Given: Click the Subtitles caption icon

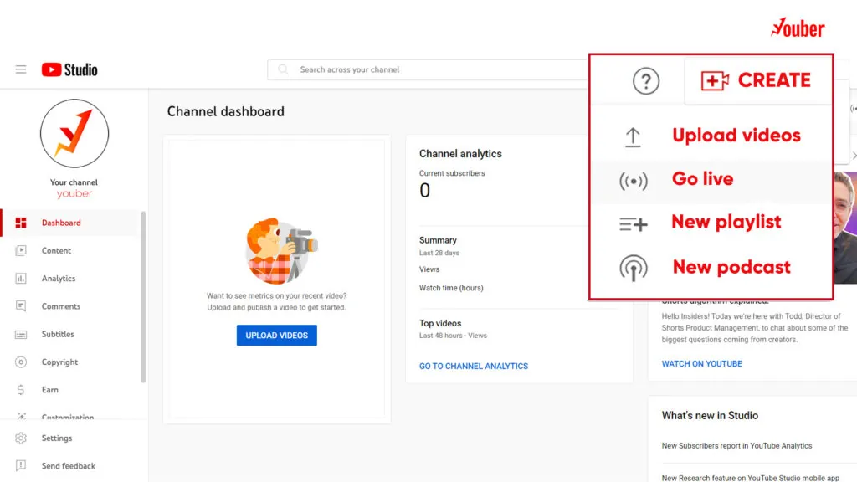Looking at the screenshot, I should tap(21, 335).
